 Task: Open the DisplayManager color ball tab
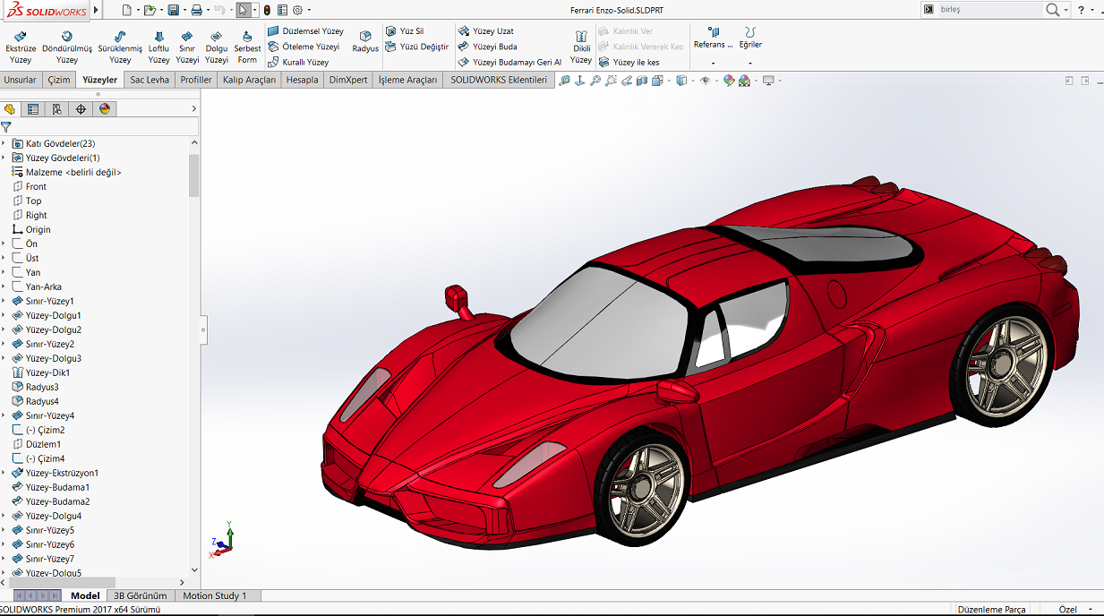tap(105, 109)
